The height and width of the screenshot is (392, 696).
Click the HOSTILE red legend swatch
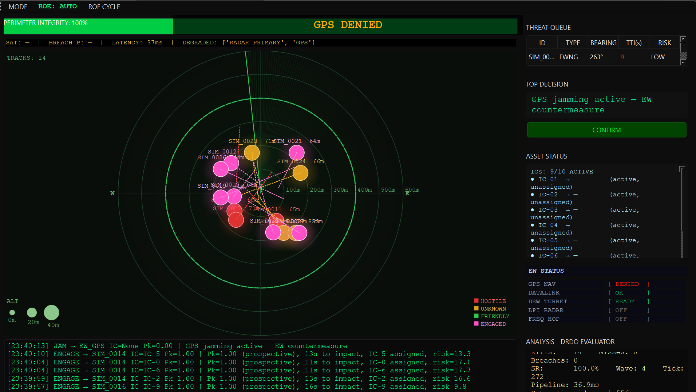(476, 301)
